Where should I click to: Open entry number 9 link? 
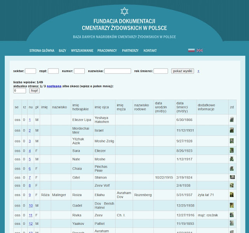coord(30,195)
